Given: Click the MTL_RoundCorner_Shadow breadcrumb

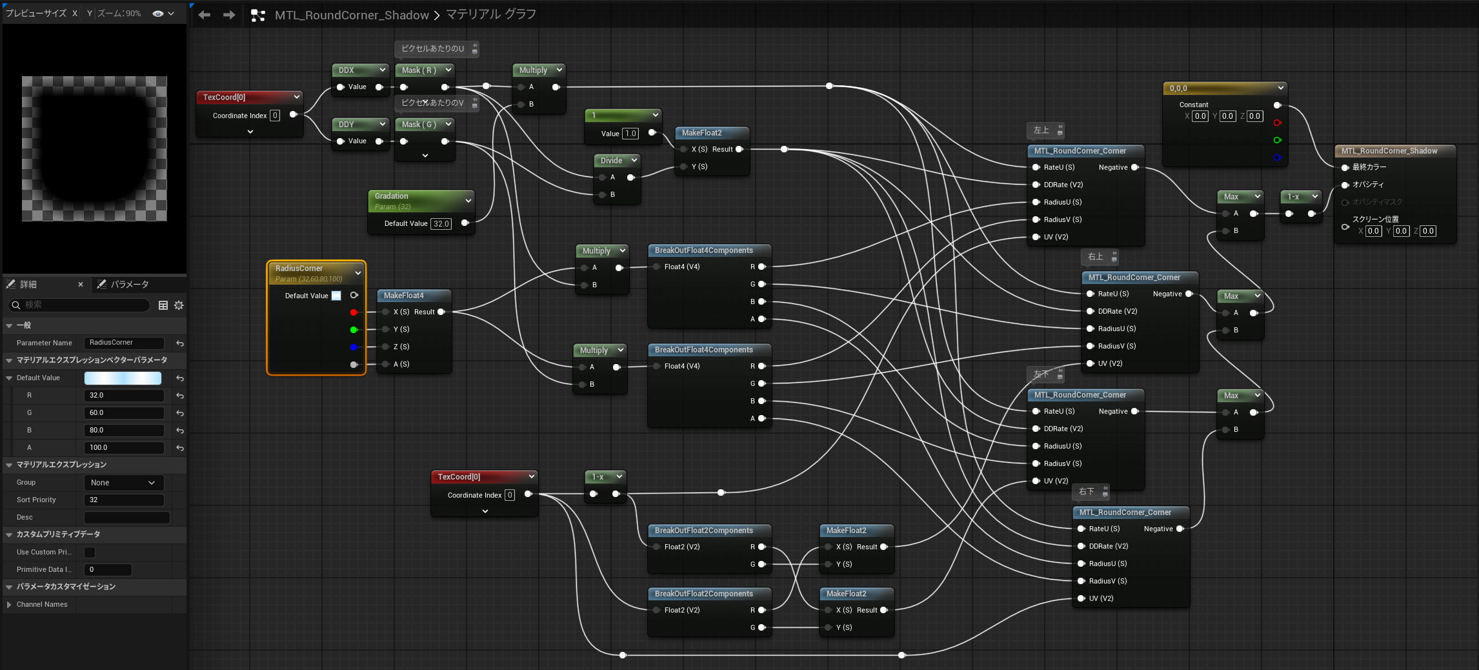Looking at the screenshot, I should [x=352, y=15].
